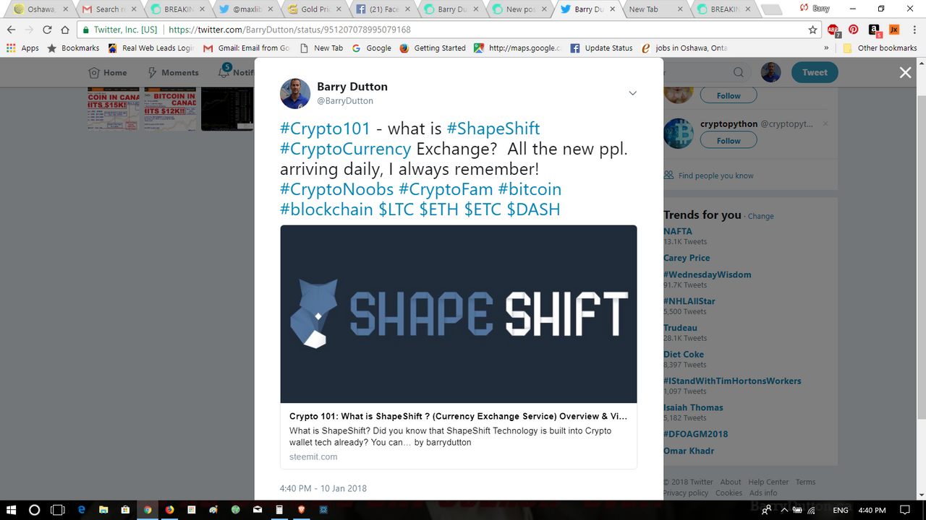Click the browser address bar URL

tap(289, 30)
